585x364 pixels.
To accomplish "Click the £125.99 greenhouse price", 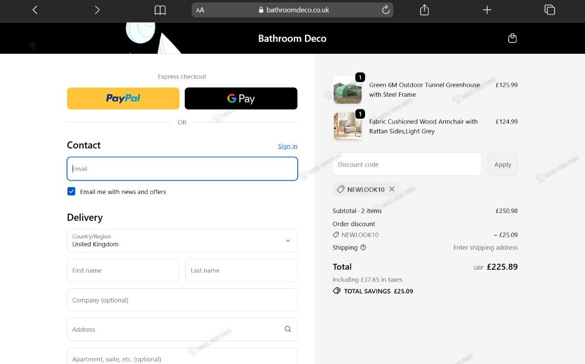I will 506,85.
